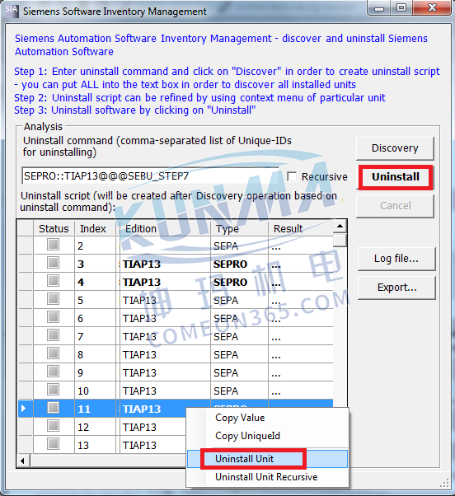Click the result cell in row 8
Image resolution: width=455 pixels, height=496 pixels.
pos(301,354)
